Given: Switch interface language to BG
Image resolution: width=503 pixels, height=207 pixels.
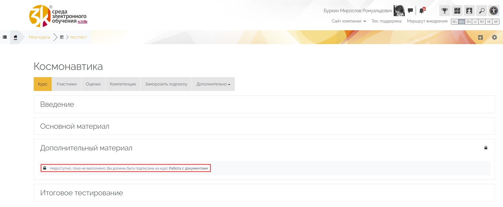Looking at the screenshot, I should pyautogui.click(x=455, y=22).
